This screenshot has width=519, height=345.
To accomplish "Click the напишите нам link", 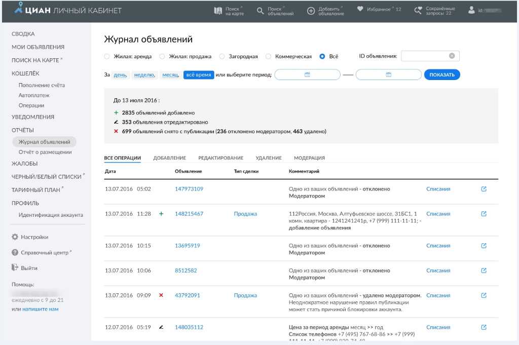I will [x=41, y=309].
